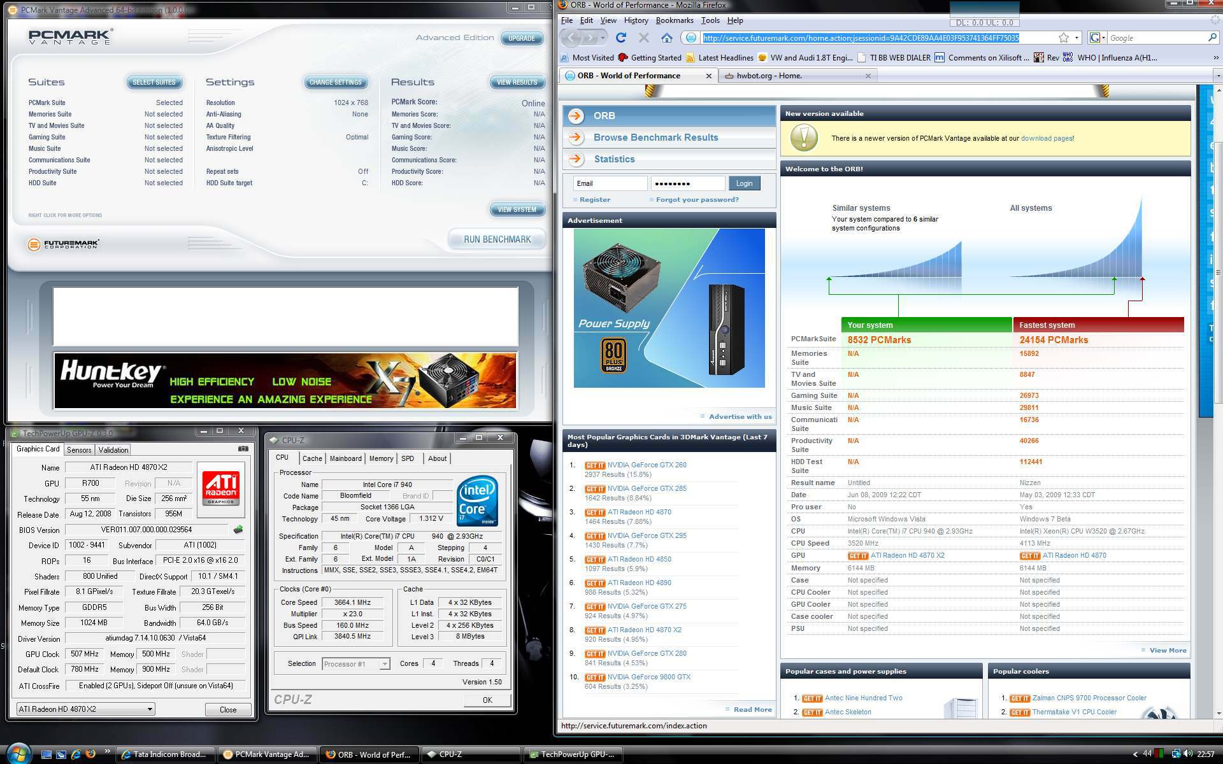Click the ORB arrow icon in sidebar
Image resolution: width=1223 pixels, height=764 pixels.
[x=576, y=115]
